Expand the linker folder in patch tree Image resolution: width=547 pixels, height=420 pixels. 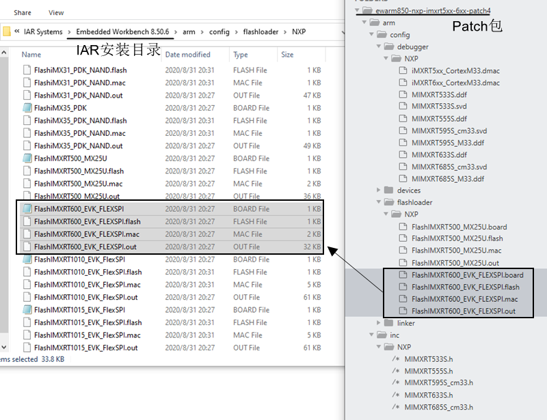point(379,323)
